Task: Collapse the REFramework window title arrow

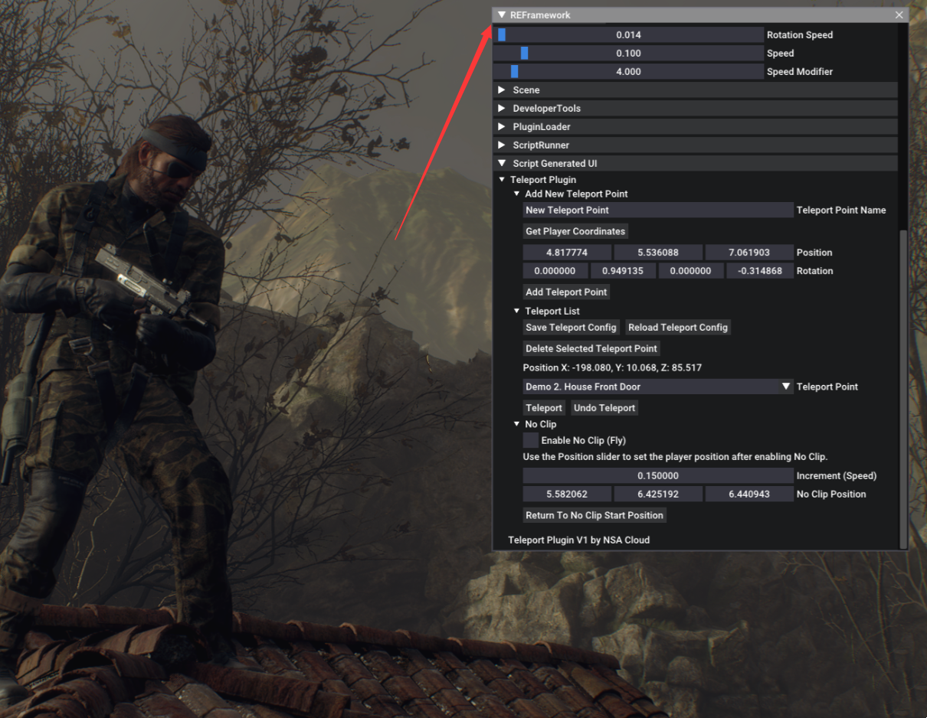Action: [x=502, y=15]
